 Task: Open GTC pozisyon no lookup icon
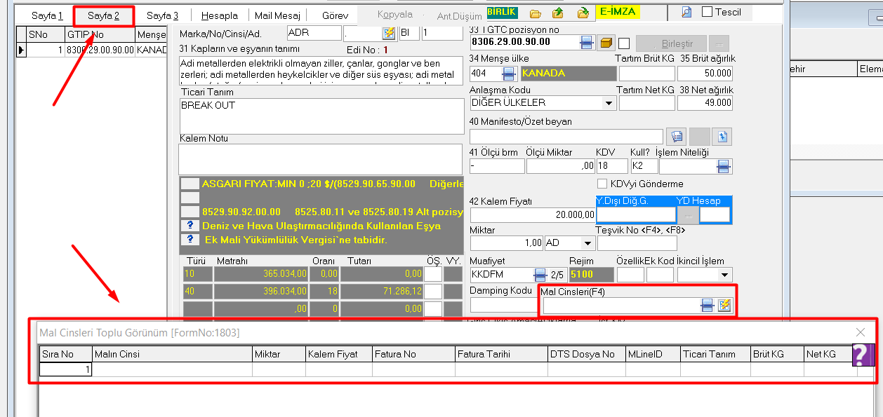click(587, 42)
